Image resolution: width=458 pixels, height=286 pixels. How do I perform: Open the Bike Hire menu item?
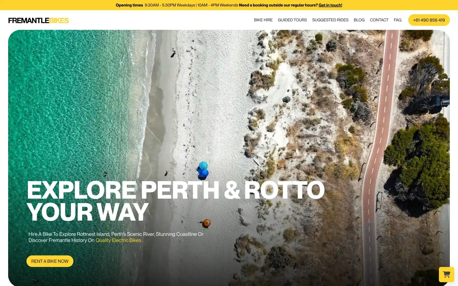[263, 20]
